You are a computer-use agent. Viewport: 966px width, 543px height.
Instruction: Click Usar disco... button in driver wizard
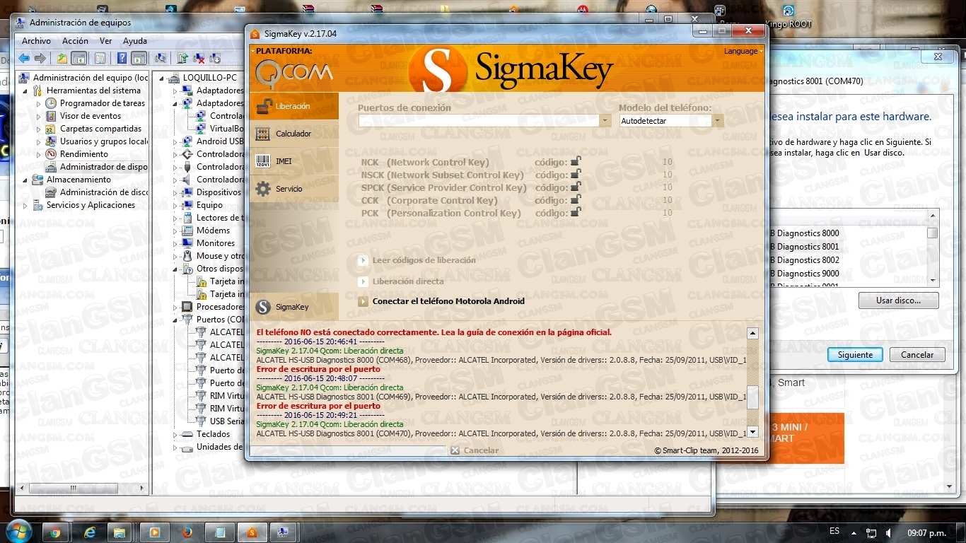click(898, 300)
